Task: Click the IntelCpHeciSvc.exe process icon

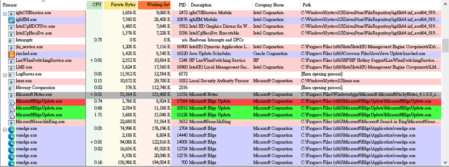Action: [x=11, y=34]
